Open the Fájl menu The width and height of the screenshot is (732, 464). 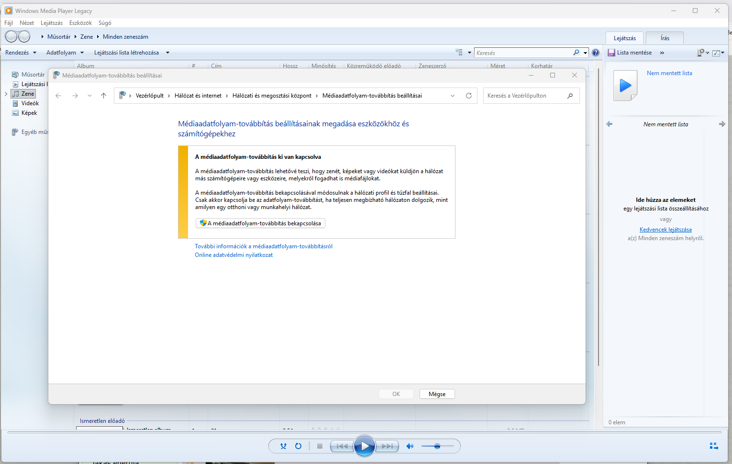click(x=9, y=23)
